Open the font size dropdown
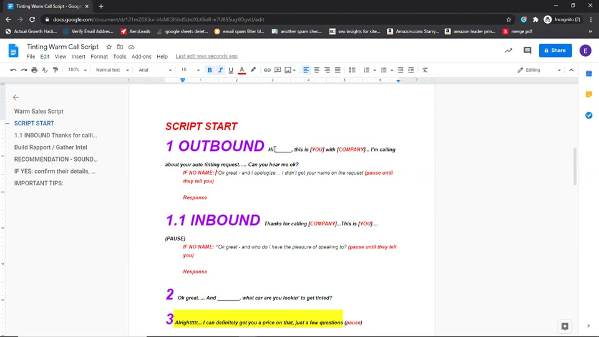The image size is (599, 337). point(190,70)
